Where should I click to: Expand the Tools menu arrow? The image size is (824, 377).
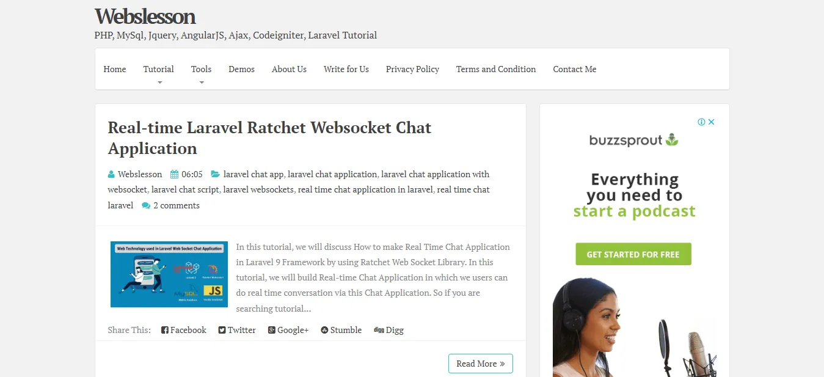(202, 82)
